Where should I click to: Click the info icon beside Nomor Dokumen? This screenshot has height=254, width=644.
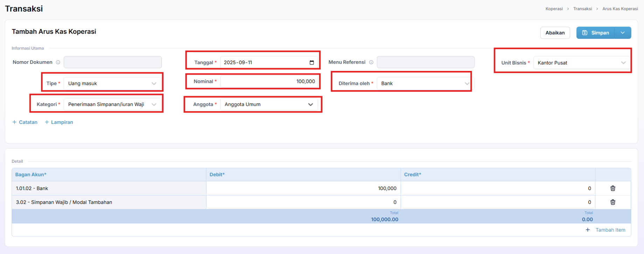(x=58, y=62)
